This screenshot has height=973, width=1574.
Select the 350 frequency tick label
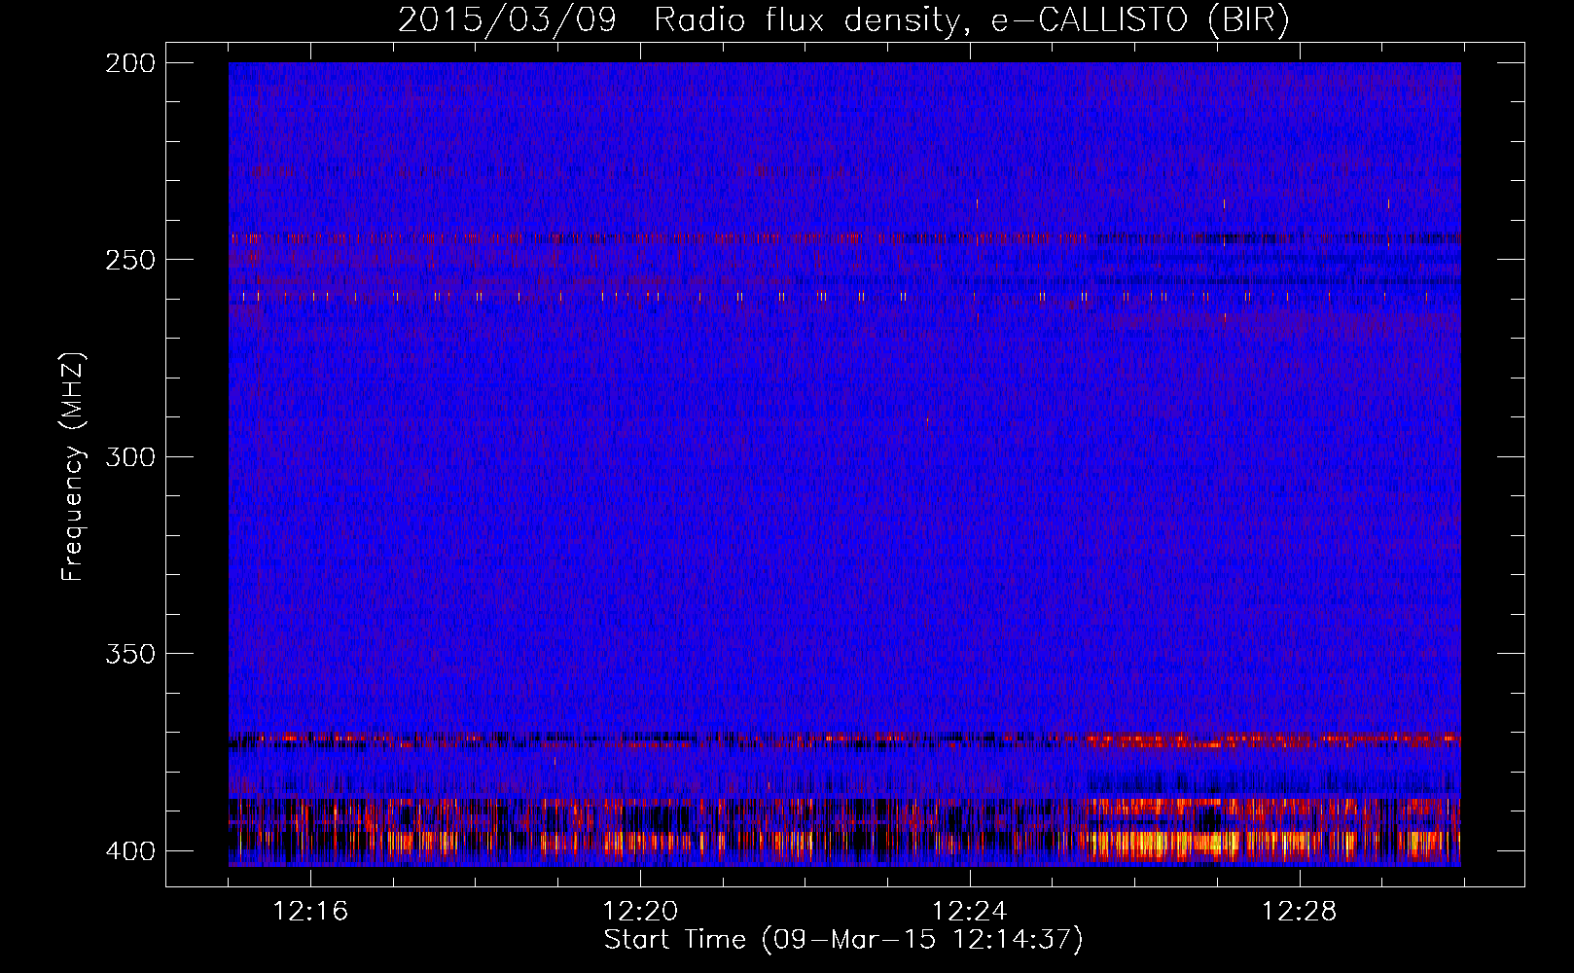pos(129,654)
